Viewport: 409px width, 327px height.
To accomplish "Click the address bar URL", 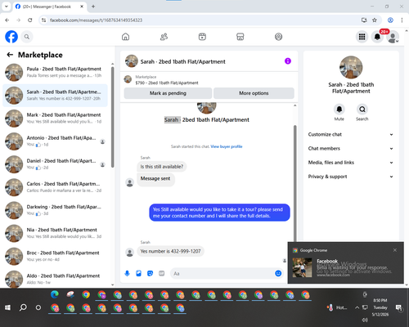I will click(96, 20).
